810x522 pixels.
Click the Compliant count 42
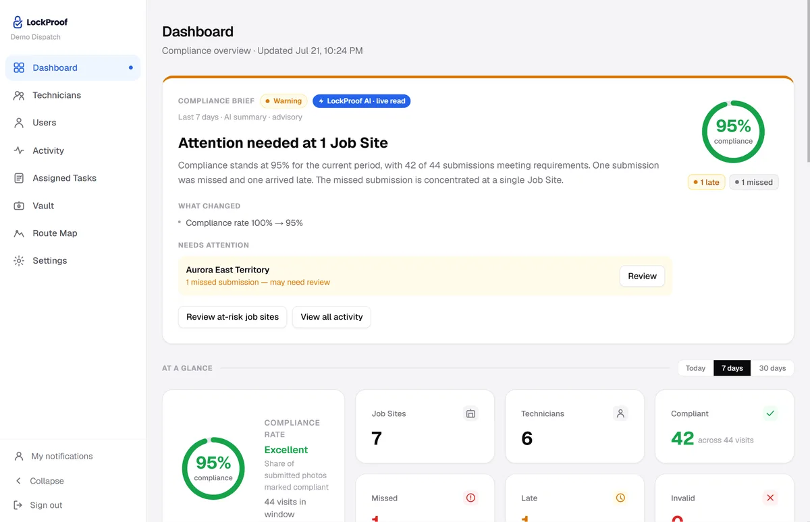682,438
